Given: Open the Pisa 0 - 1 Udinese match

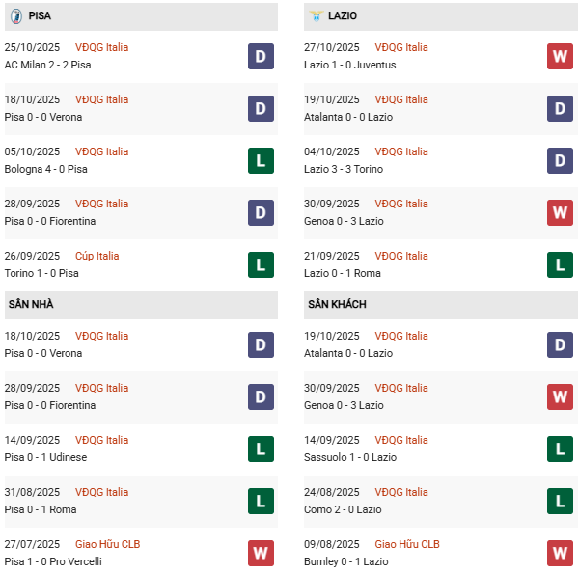Looking at the screenshot, I should [x=48, y=457].
